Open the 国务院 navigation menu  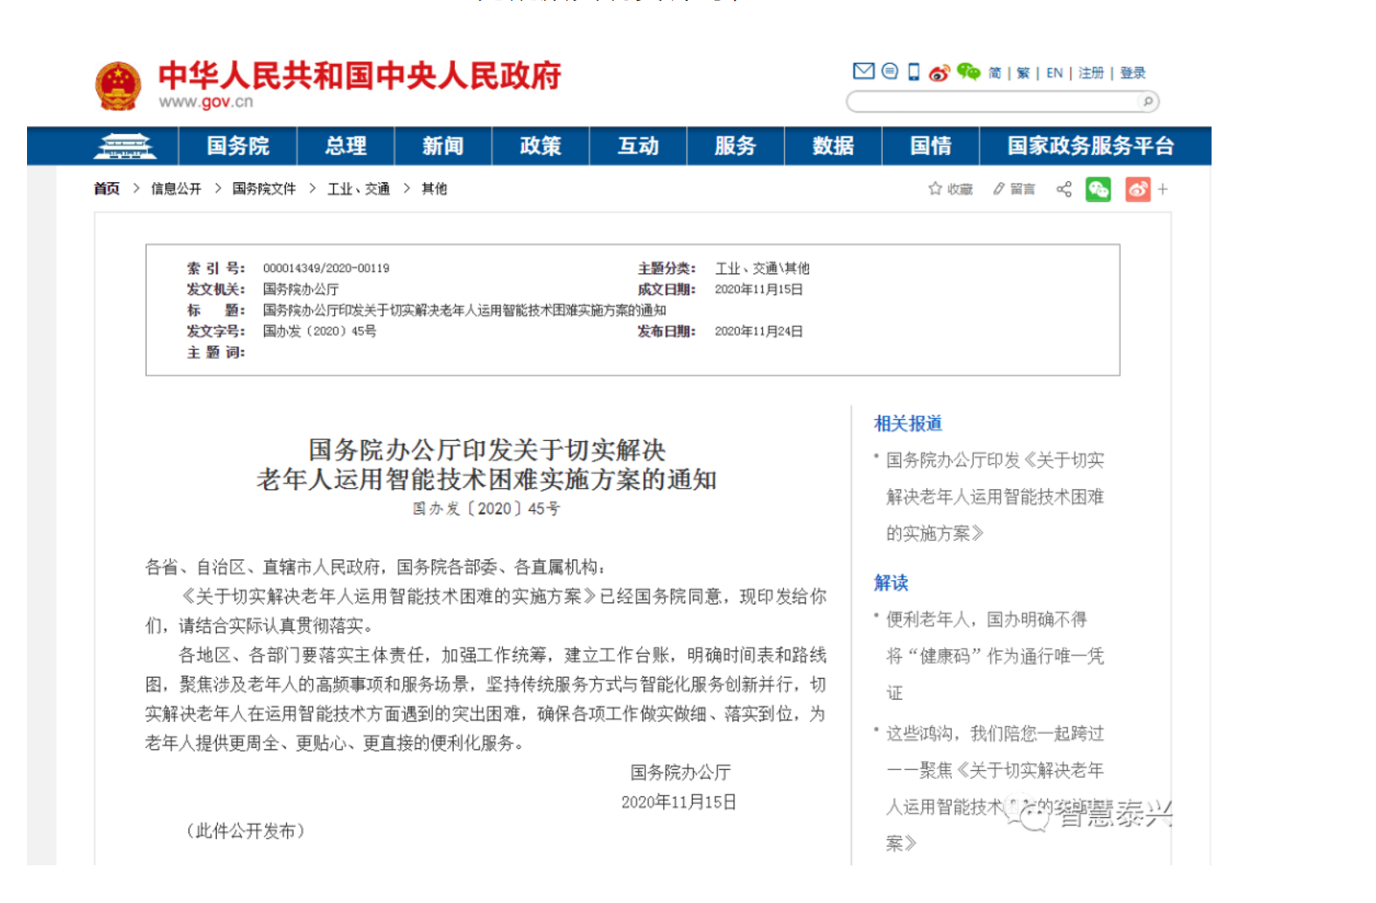pyautogui.click(x=238, y=146)
